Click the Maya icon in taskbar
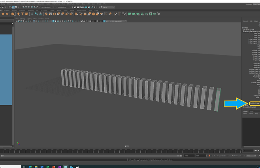Image resolution: width=260 pixels, height=168 pixels. 66,167
